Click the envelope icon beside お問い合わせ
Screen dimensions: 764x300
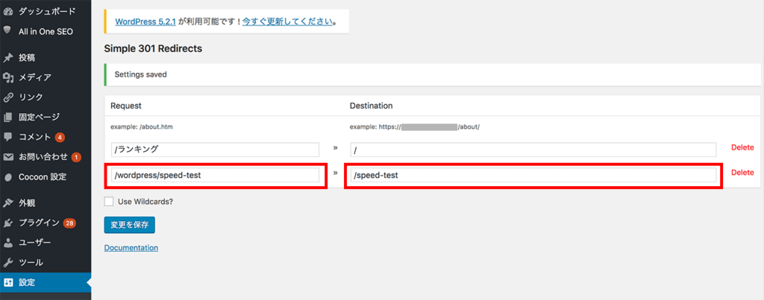tap(7, 157)
